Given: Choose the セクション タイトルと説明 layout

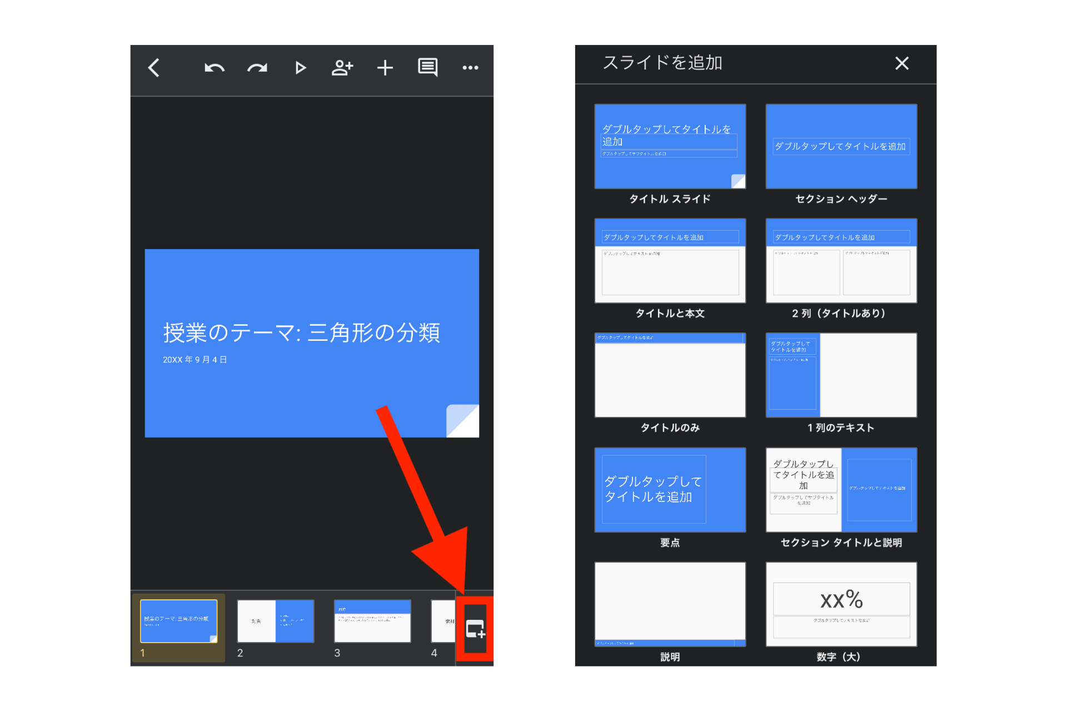Looking at the screenshot, I should pyautogui.click(x=841, y=490).
